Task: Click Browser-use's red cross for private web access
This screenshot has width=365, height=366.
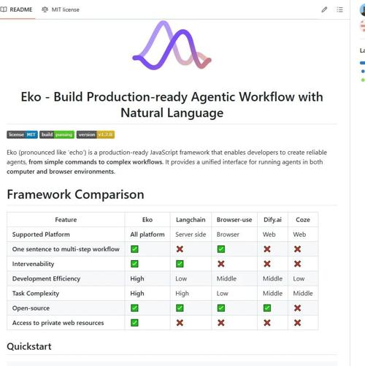Action: pos(221,323)
